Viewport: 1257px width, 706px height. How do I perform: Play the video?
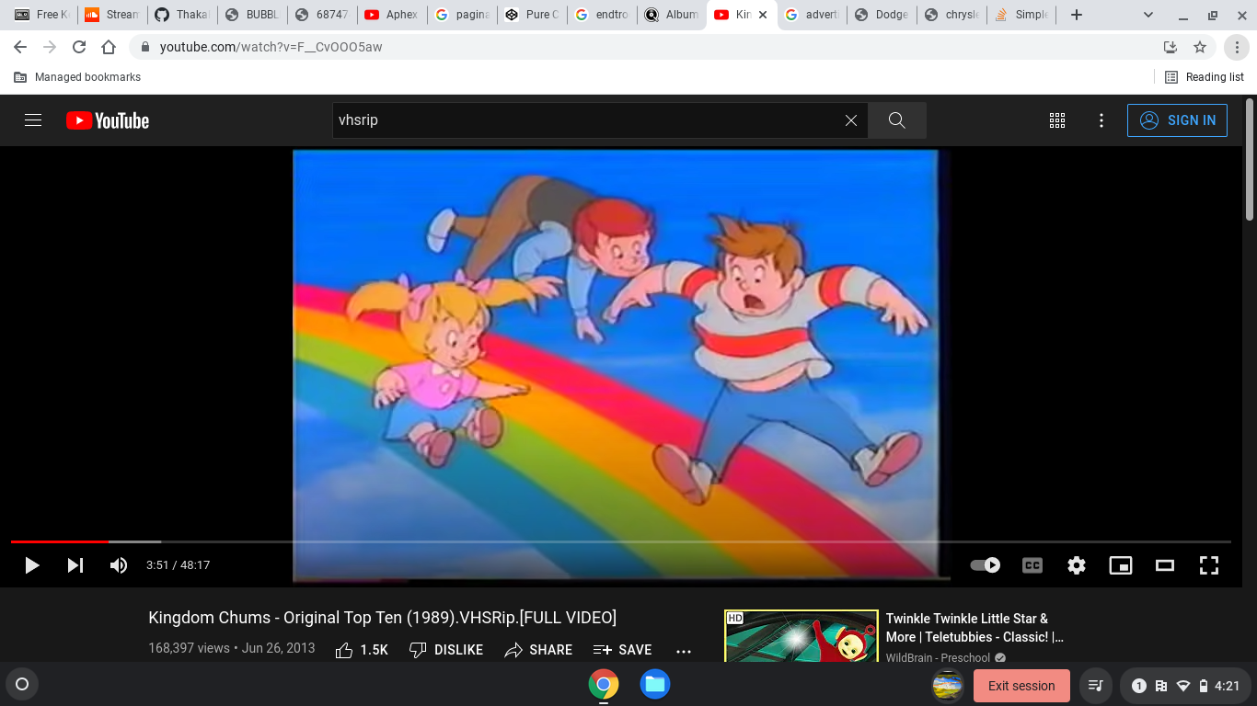click(x=32, y=565)
